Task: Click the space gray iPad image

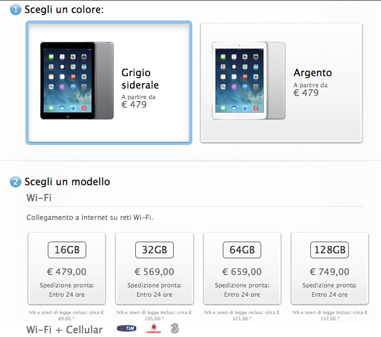Action: tap(77, 81)
